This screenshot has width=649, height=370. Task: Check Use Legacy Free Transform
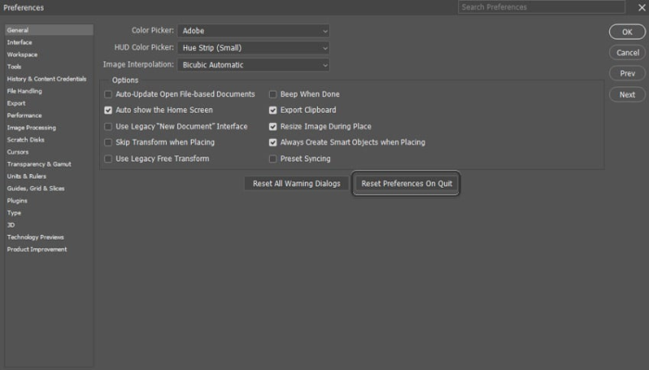108,159
